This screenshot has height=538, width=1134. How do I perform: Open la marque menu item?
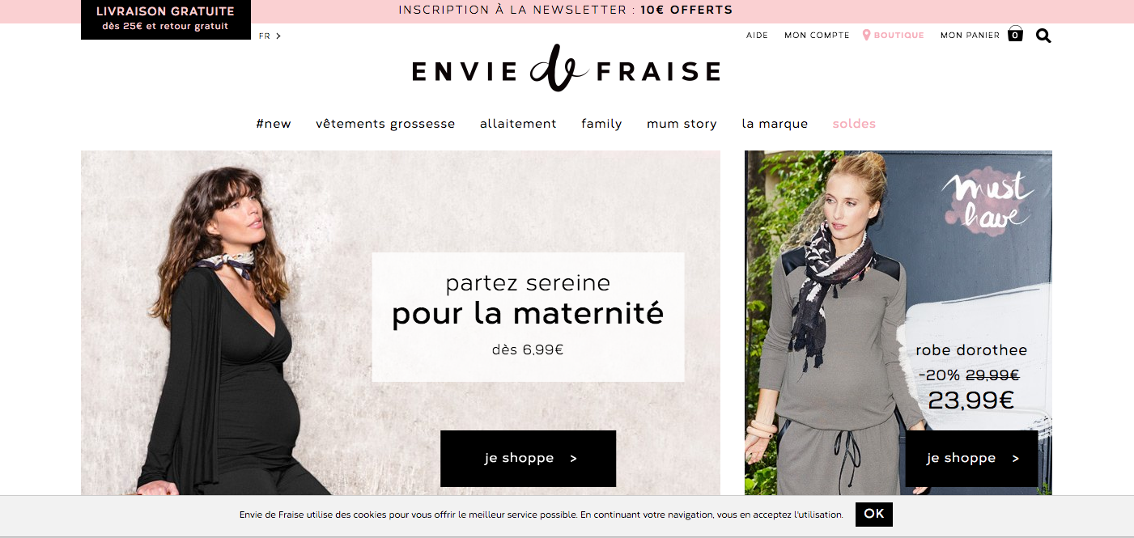[x=775, y=124]
